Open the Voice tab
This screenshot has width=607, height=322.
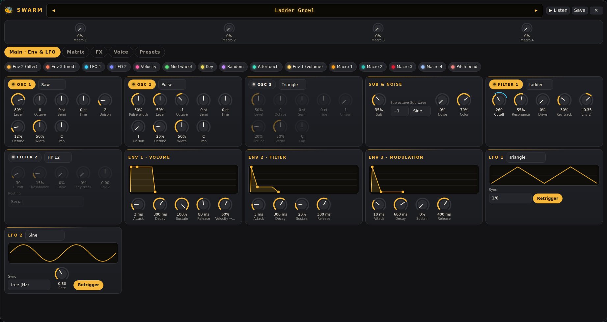pos(121,52)
